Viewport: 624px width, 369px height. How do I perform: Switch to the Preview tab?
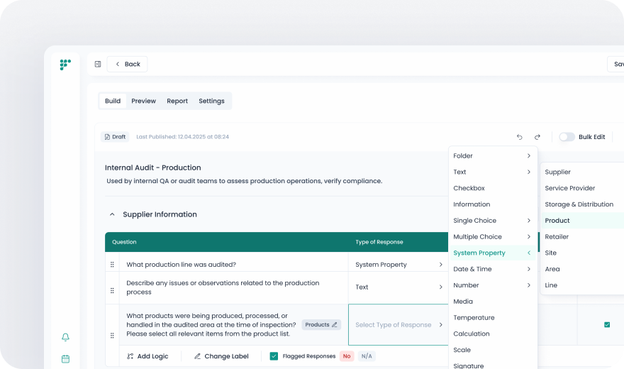(x=144, y=101)
